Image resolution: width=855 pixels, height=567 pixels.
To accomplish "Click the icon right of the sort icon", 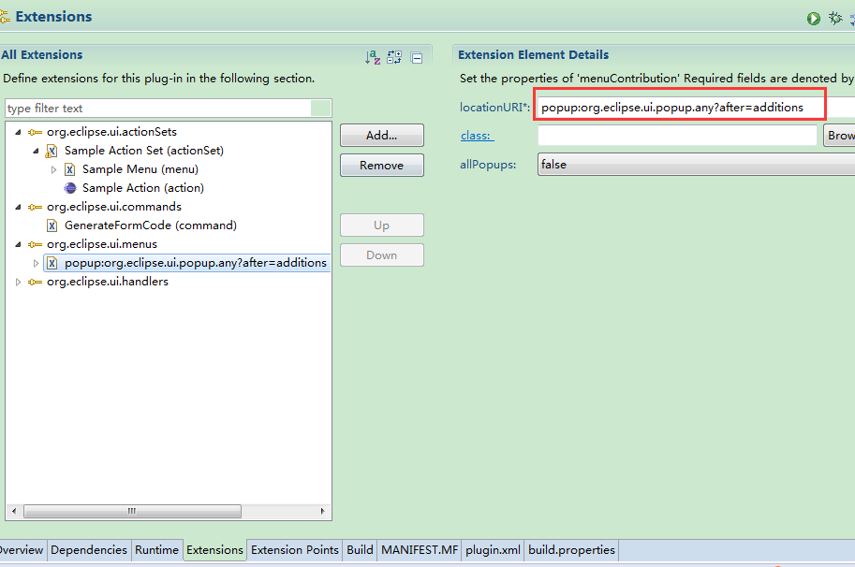I will tap(394, 57).
